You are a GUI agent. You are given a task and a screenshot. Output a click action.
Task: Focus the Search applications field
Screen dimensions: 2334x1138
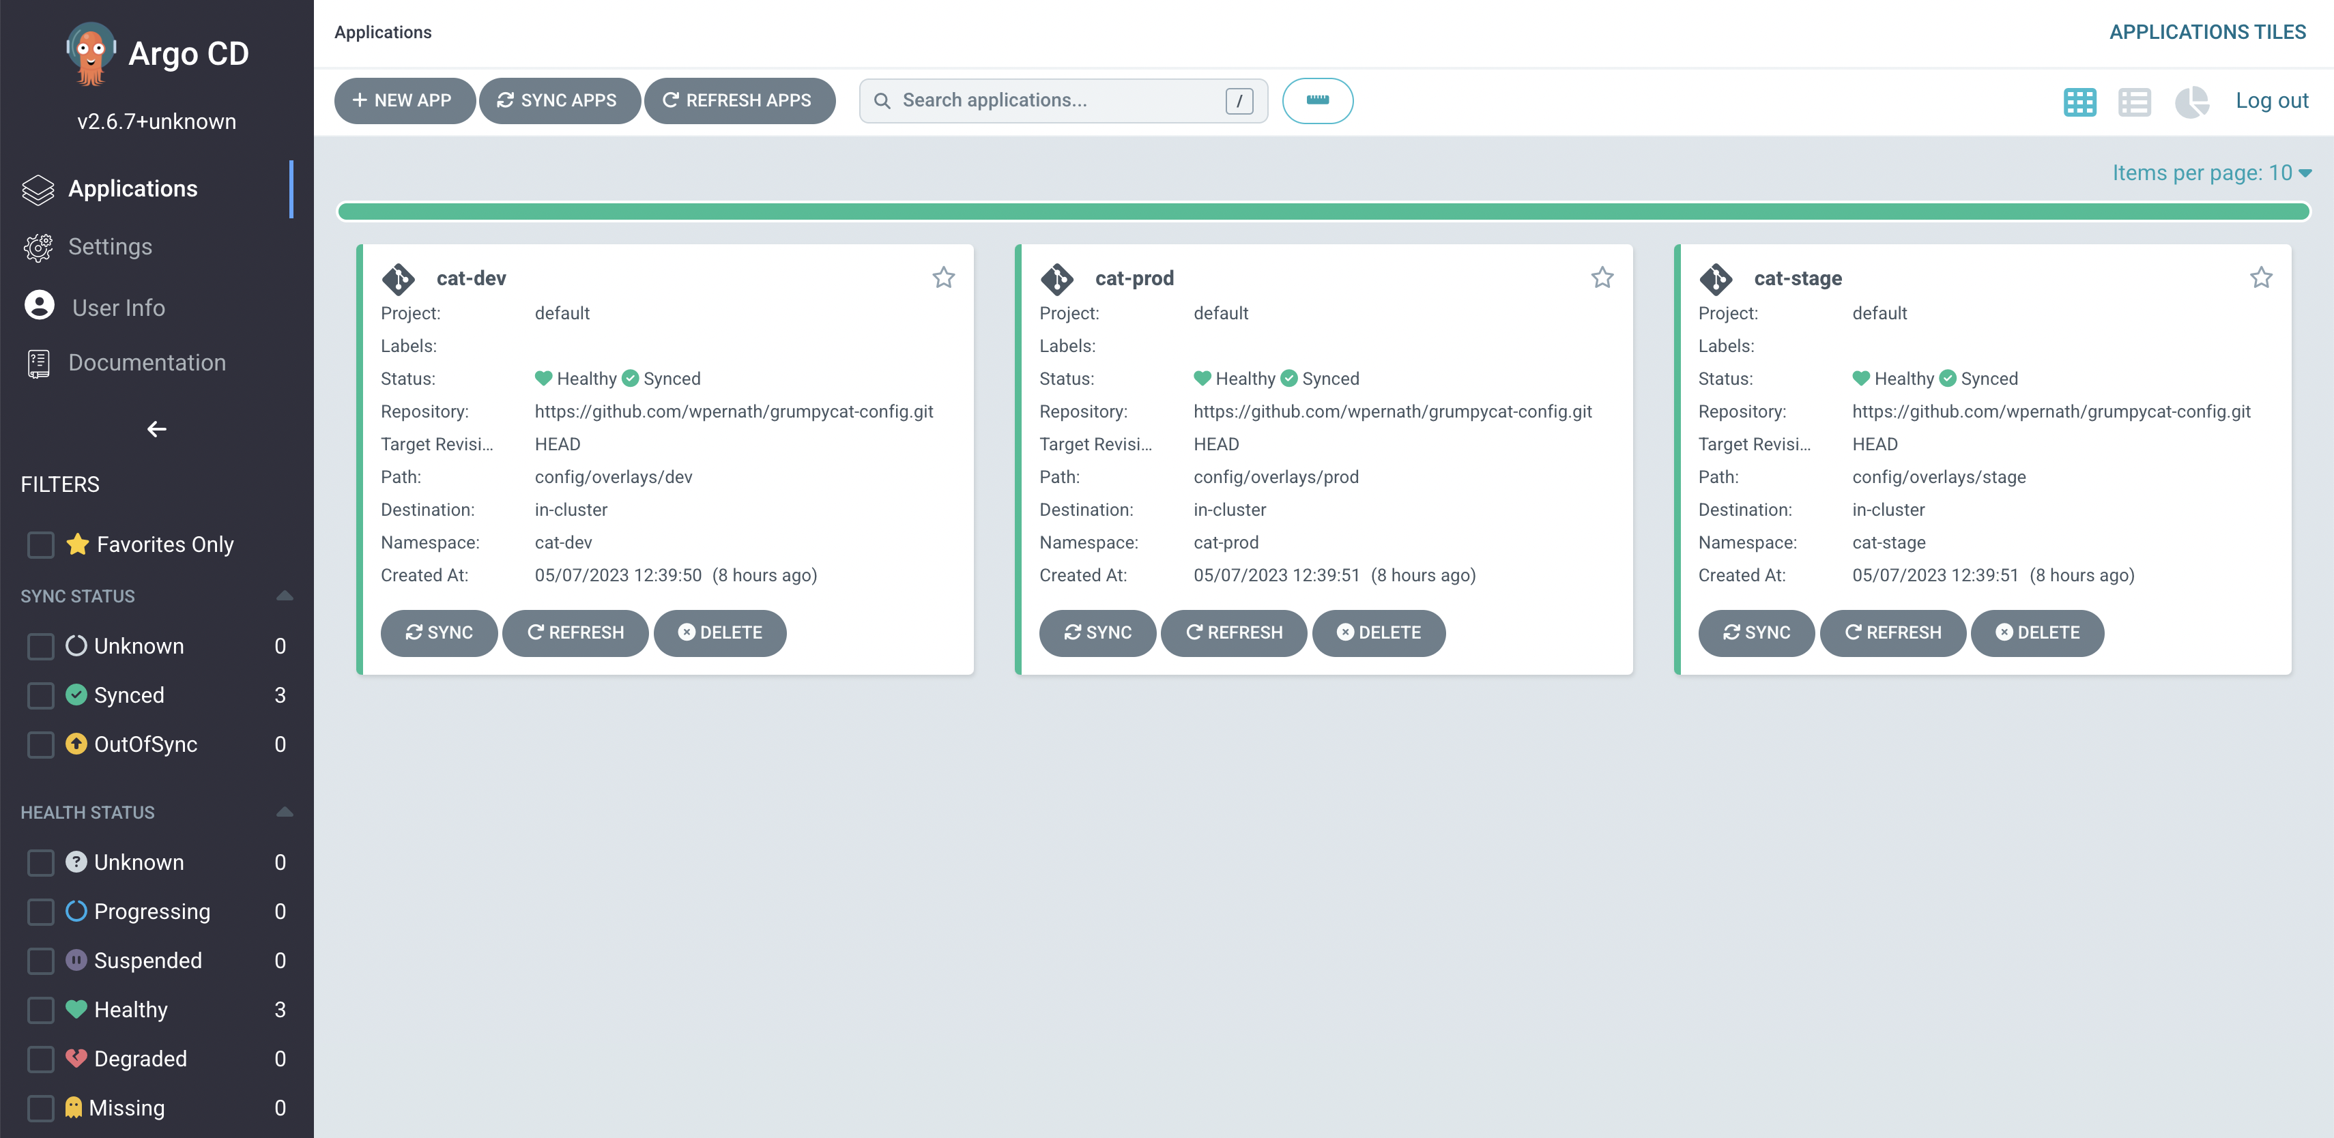click(1063, 100)
